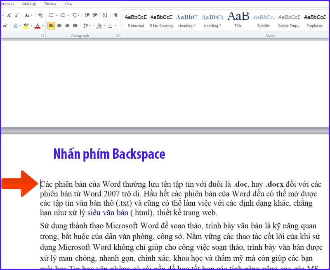Open the Paragraph dialog launcher
The width and height of the screenshot is (330, 270).
[118, 36]
